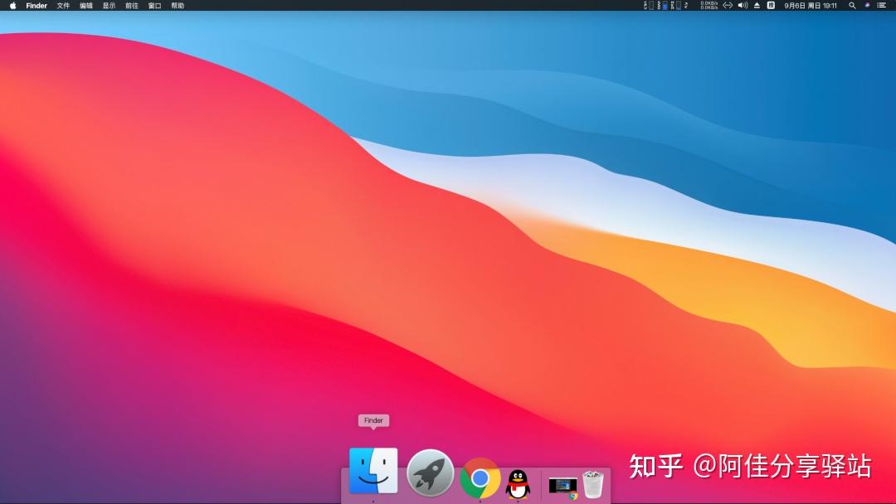Open the 前往 menu
The width and height of the screenshot is (896, 504).
point(130,5)
